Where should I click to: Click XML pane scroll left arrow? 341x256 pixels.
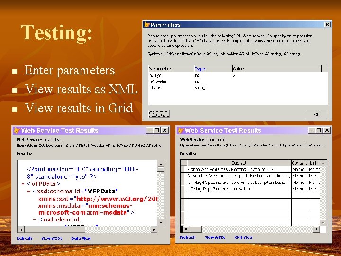coord(21,229)
